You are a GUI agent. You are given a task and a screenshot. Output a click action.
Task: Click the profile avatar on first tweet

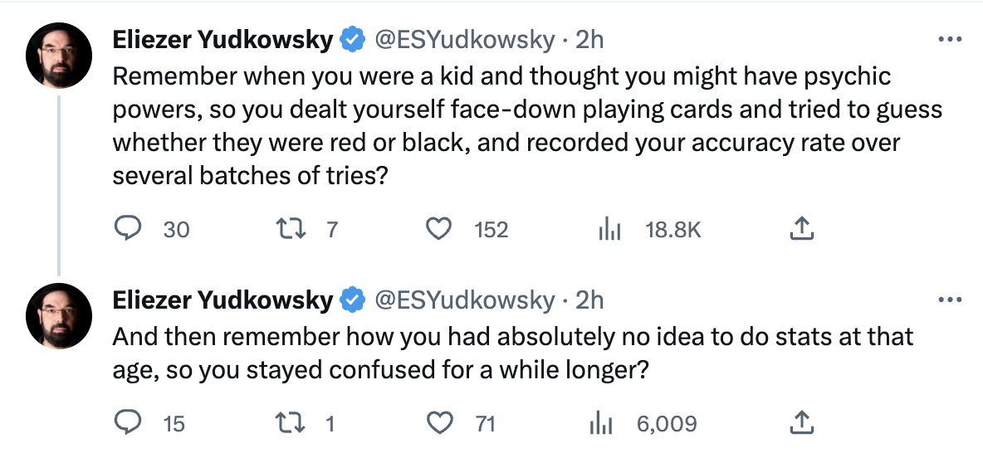click(x=59, y=56)
